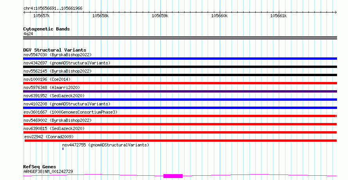Click the nsv5562145 (ByrskaBishop2022) label
This screenshot has width=348, height=180.
coord(57,71)
